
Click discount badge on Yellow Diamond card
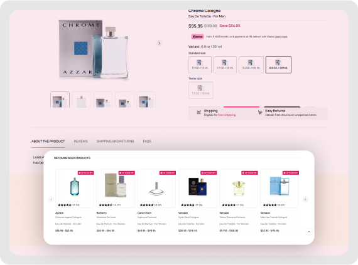coord(249,173)
